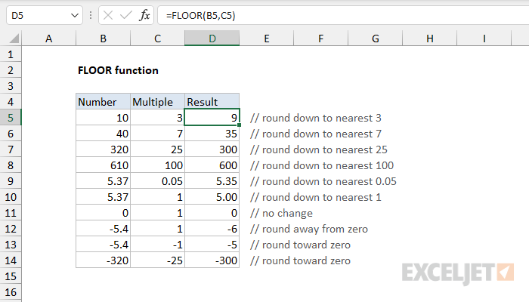
Task: Click the Enter checkmark icon in formula bar
Action: pos(125,15)
